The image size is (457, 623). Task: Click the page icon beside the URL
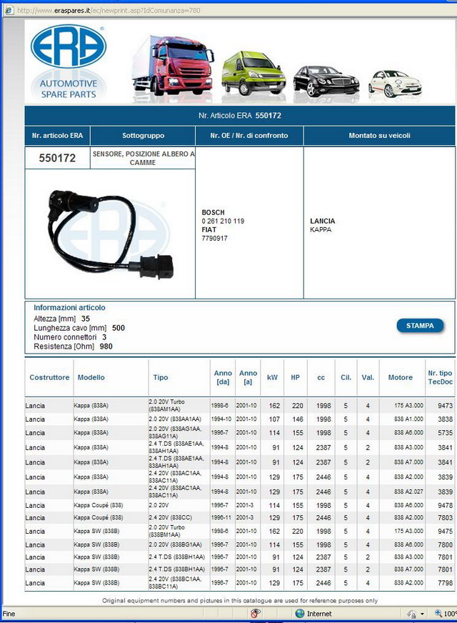tap(9, 10)
